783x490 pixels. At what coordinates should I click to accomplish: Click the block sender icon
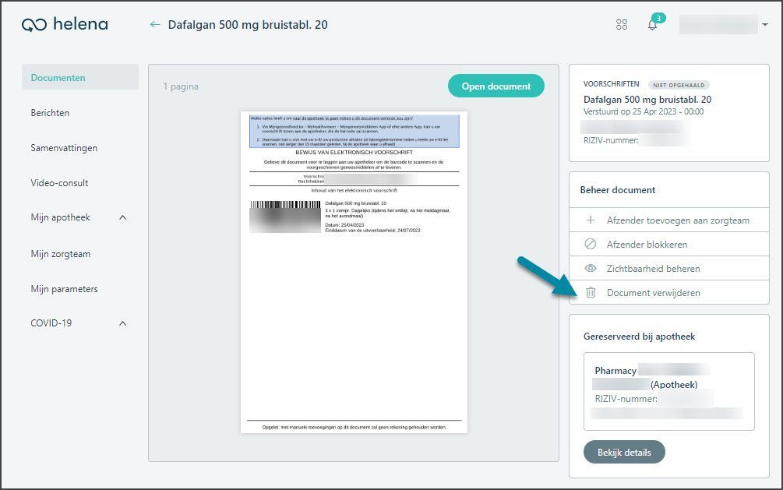click(591, 244)
